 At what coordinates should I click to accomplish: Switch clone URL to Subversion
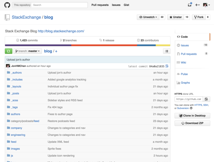point(183,108)
